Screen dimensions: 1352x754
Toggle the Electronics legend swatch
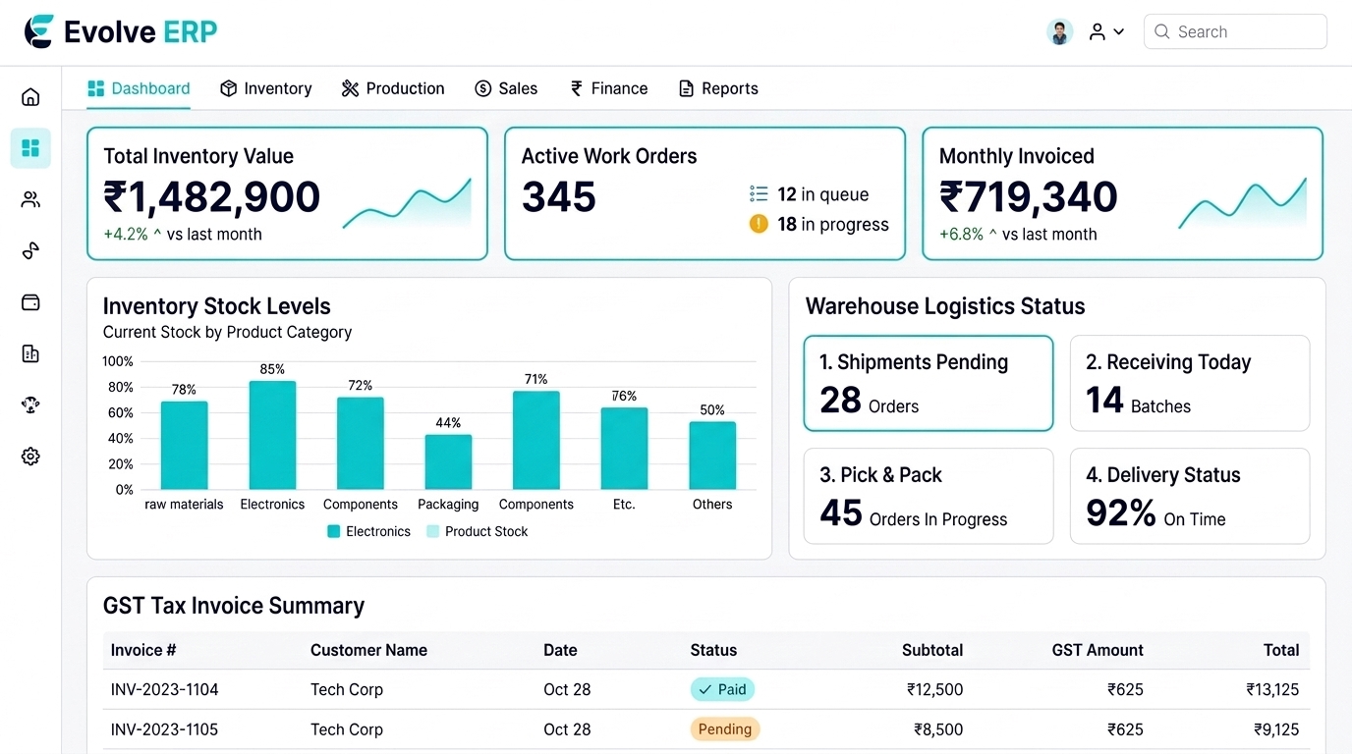coord(333,531)
